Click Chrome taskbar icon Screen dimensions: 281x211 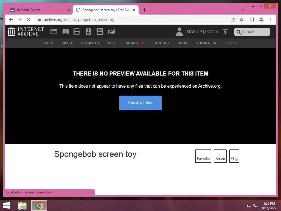point(39,206)
